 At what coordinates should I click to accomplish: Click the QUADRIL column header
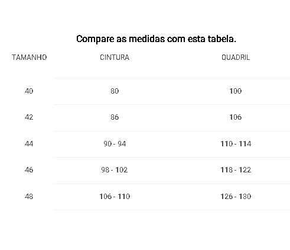(x=236, y=57)
